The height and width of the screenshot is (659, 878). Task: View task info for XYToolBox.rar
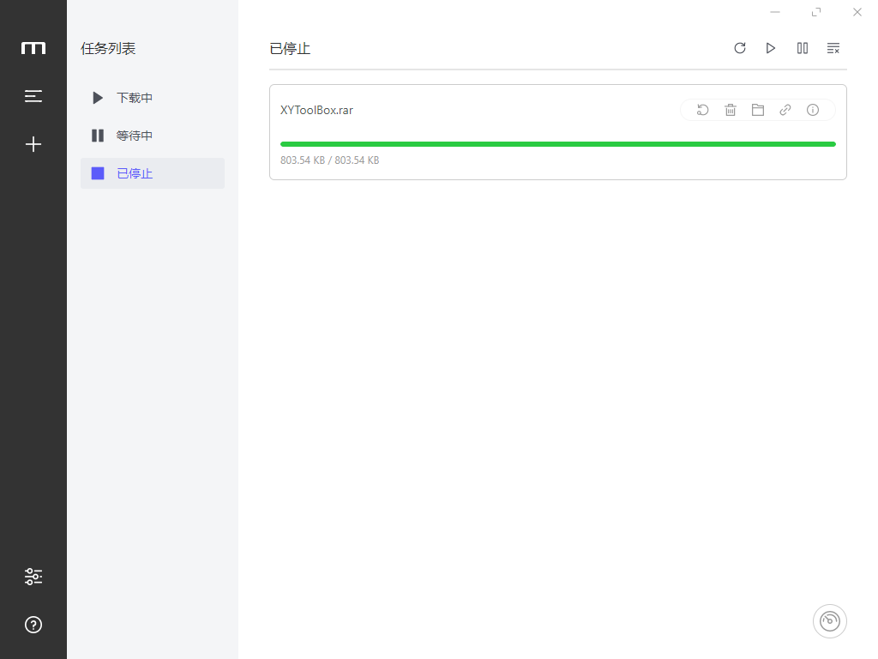click(x=812, y=110)
